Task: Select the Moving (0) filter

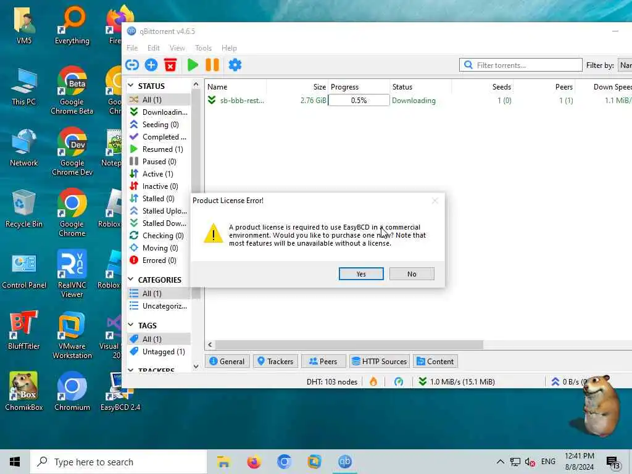Action: click(159, 248)
